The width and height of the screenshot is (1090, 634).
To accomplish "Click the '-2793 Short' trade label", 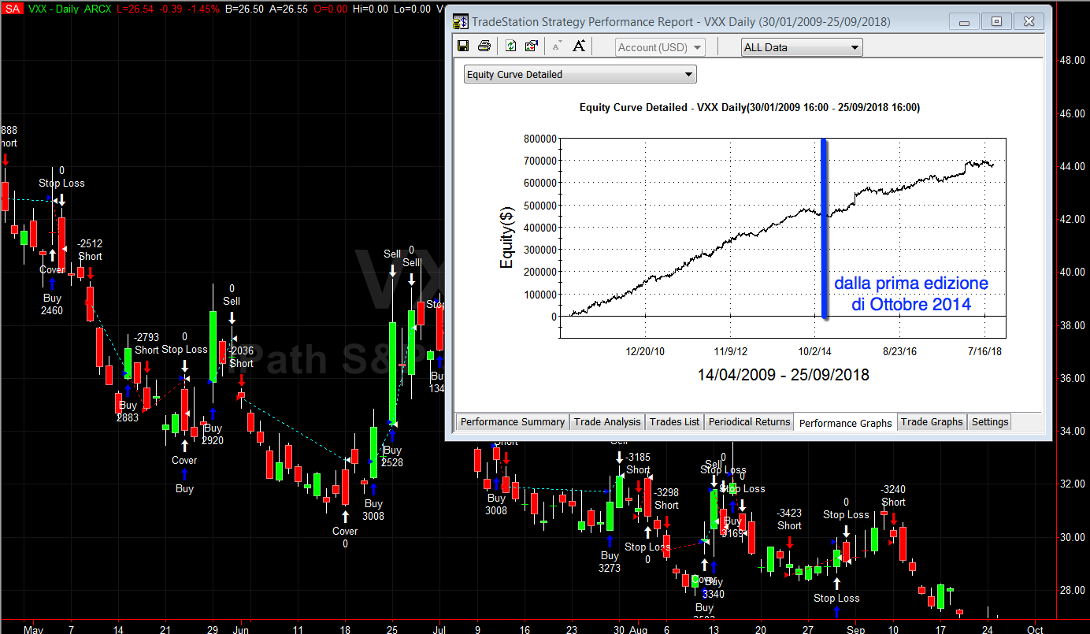I will click(146, 343).
